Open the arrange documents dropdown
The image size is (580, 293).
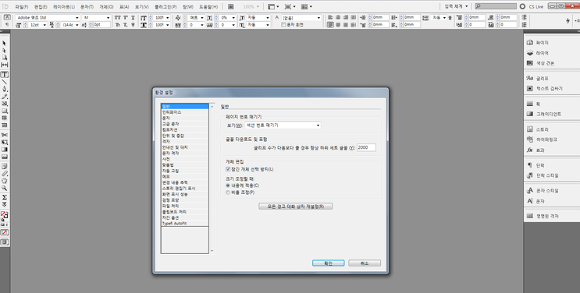coord(307,7)
